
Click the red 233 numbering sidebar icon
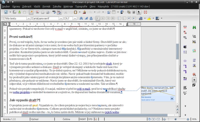194,51
